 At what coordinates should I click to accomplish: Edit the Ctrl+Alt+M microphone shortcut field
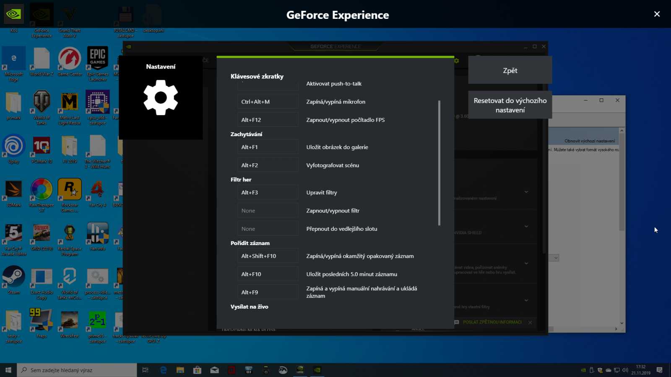[268, 102]
